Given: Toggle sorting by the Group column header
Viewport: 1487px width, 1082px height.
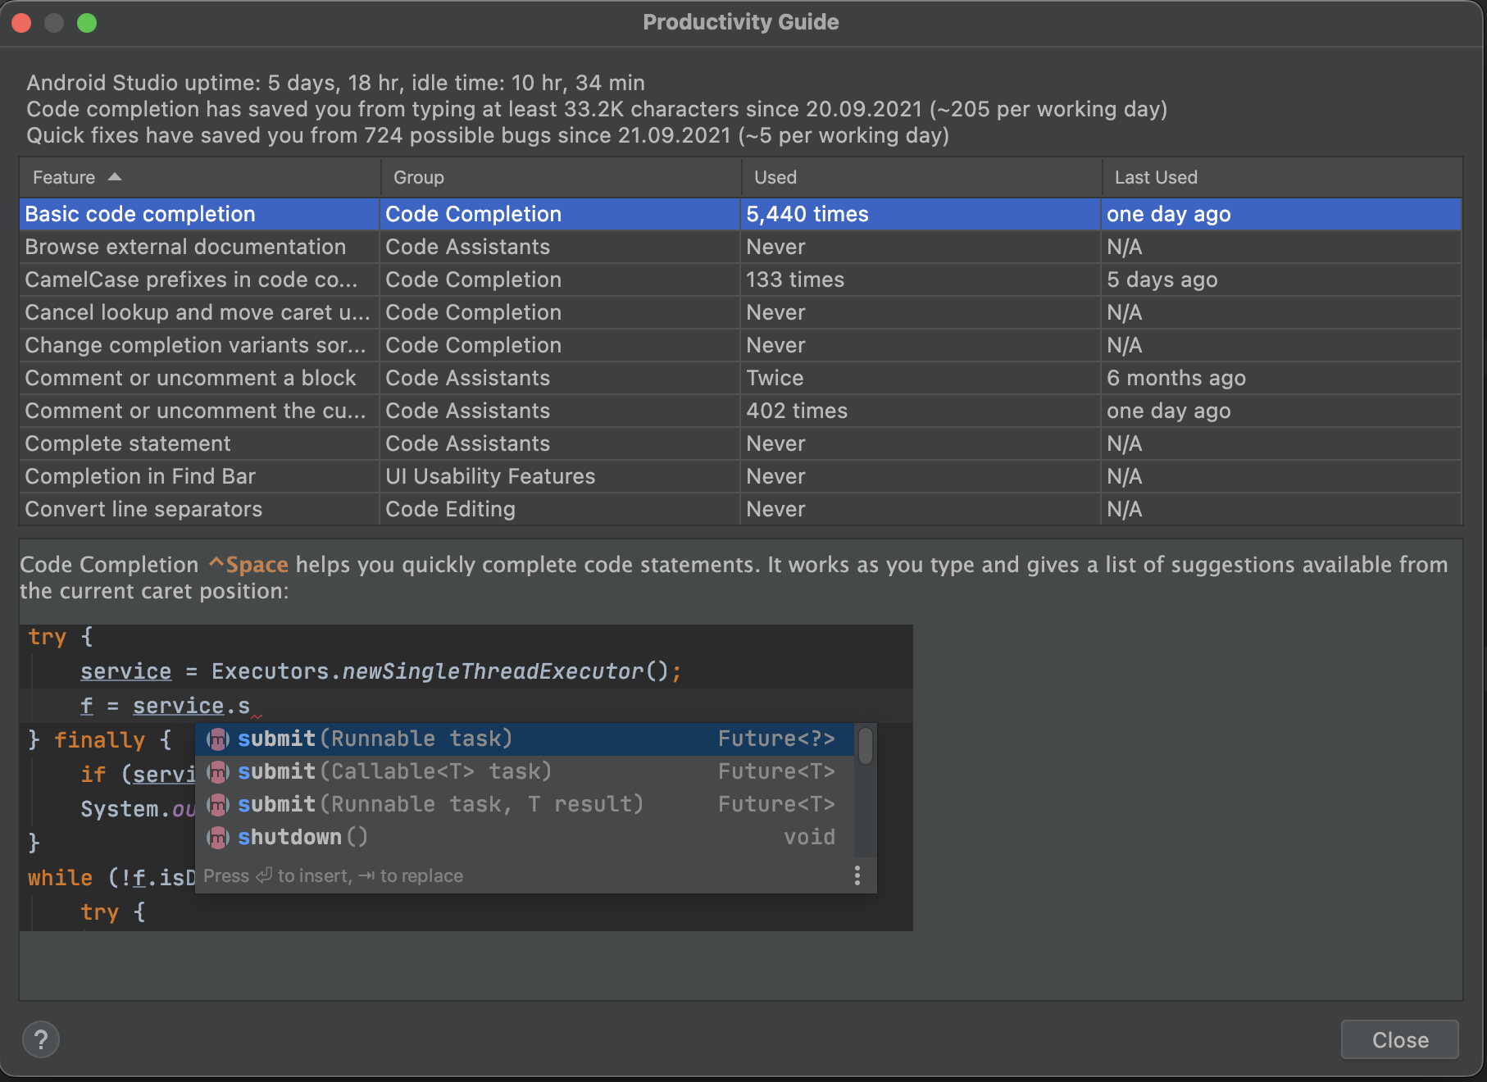Looking at the screenshot, I should (418, 177).
